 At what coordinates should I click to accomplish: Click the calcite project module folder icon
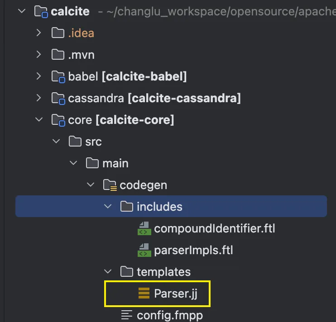pos(41,11)
